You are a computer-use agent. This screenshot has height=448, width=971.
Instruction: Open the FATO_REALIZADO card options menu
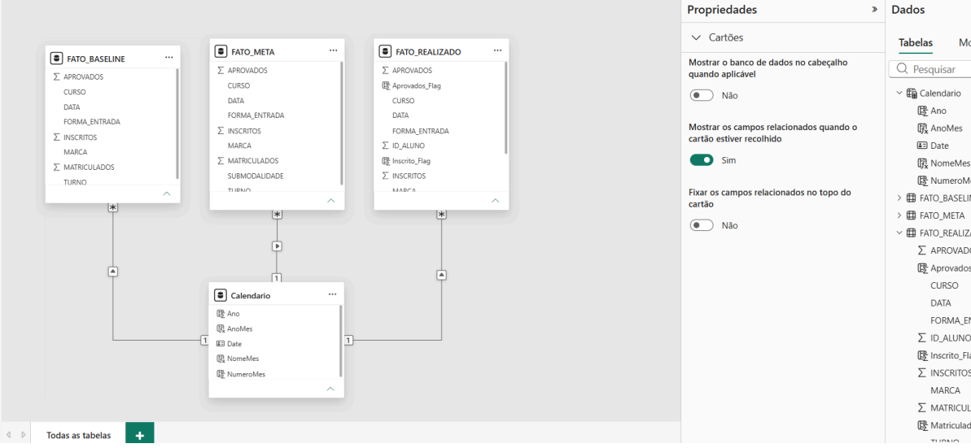click(x=497, y=50)
